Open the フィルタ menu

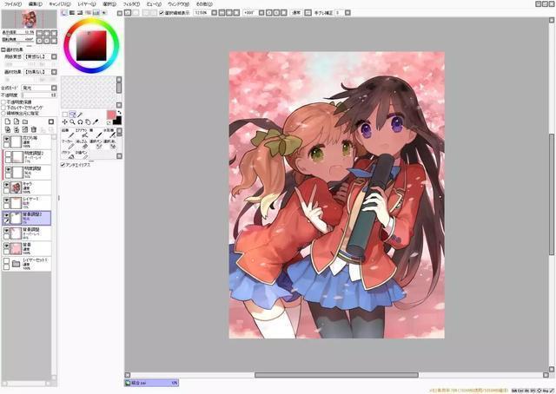coord(131,4)
